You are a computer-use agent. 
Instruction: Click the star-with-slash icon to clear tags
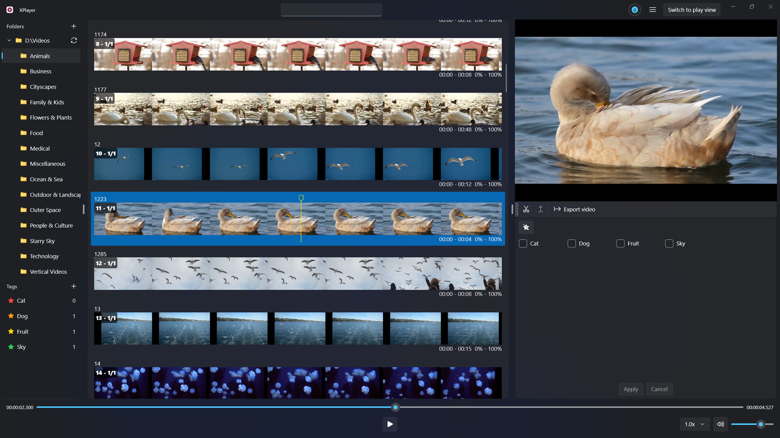point(526,227)
